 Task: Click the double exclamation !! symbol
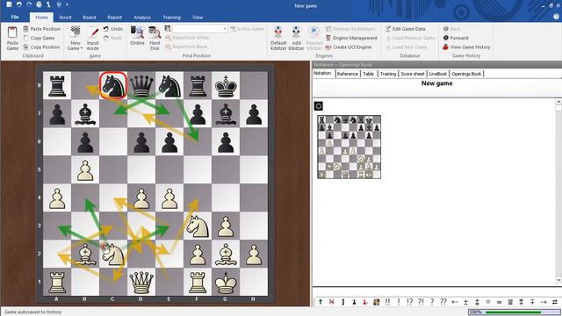[x=387, y=302]
